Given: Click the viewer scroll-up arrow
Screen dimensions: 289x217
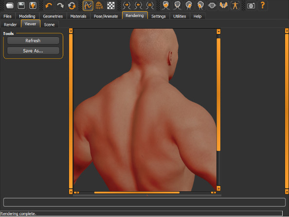Looking at the screenshot, I should [x=218, y=32].
